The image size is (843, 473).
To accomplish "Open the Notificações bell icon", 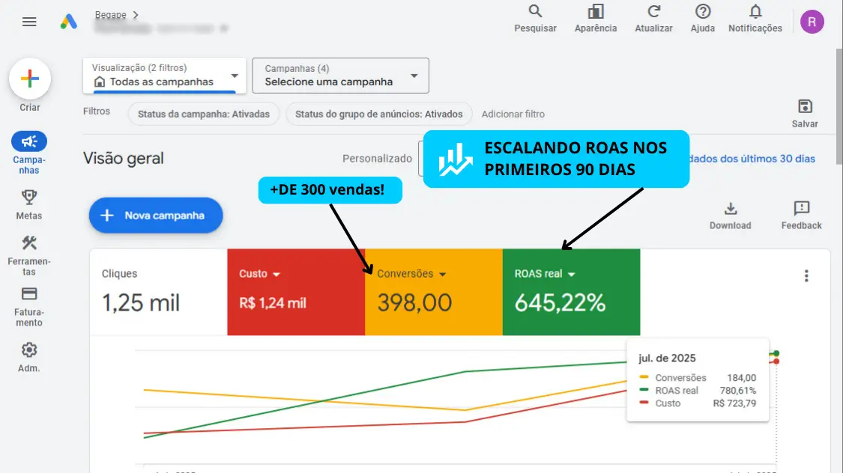I will (x=755, y=12).
